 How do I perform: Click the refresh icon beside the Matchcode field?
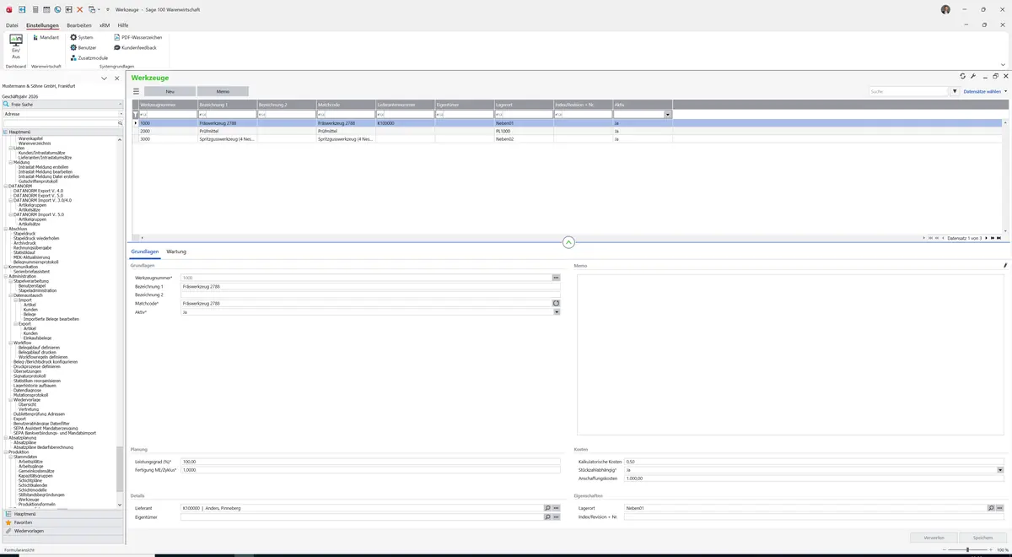(x=557, y=303)
